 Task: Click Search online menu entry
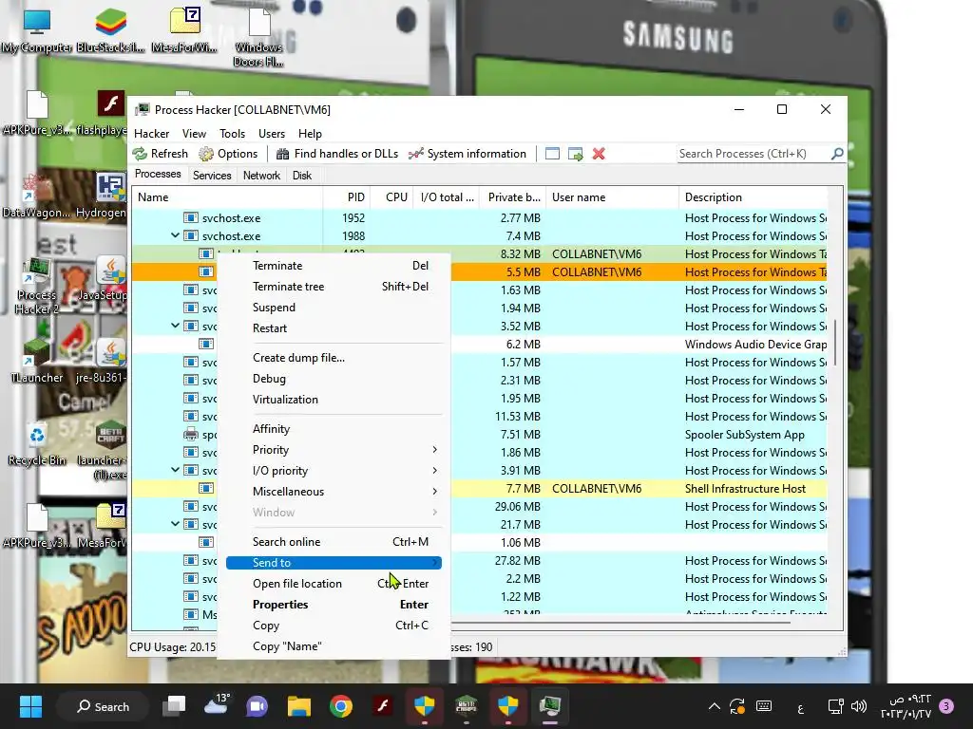coord(334,542)
